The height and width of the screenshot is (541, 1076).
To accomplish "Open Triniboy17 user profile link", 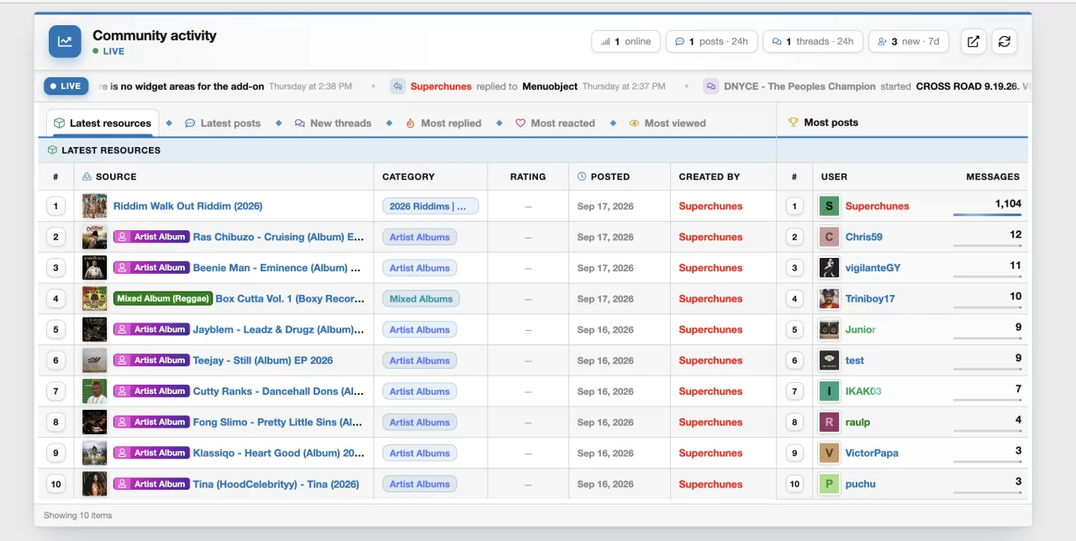I will [x=870, y=298].
